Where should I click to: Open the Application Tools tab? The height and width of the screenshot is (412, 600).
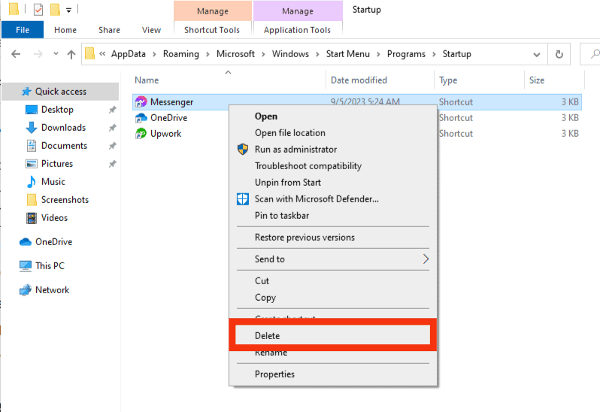click(x=297, y=30)
